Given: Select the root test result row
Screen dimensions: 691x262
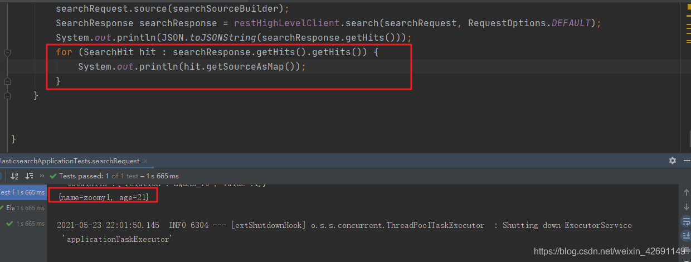Looking at the screenshot, I should point(22,192).
